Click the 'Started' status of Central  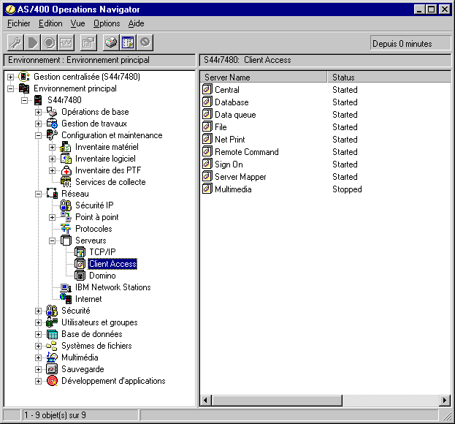click(x=345, y=90)
